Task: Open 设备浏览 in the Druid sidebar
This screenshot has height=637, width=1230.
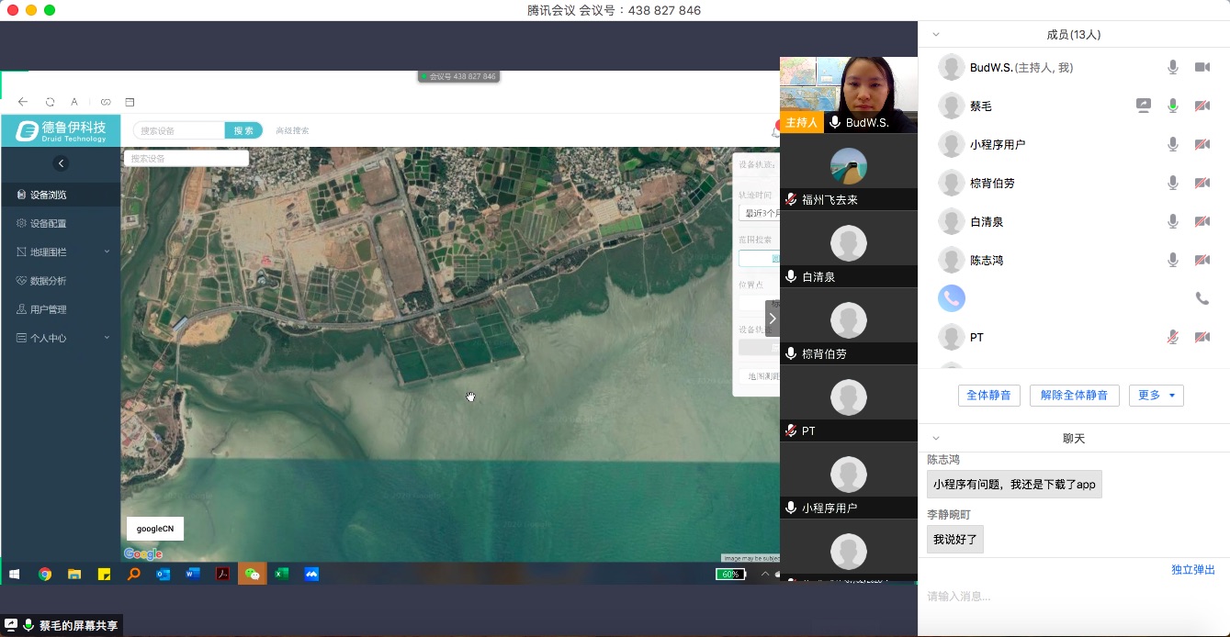Action: [x=48, y=195]
